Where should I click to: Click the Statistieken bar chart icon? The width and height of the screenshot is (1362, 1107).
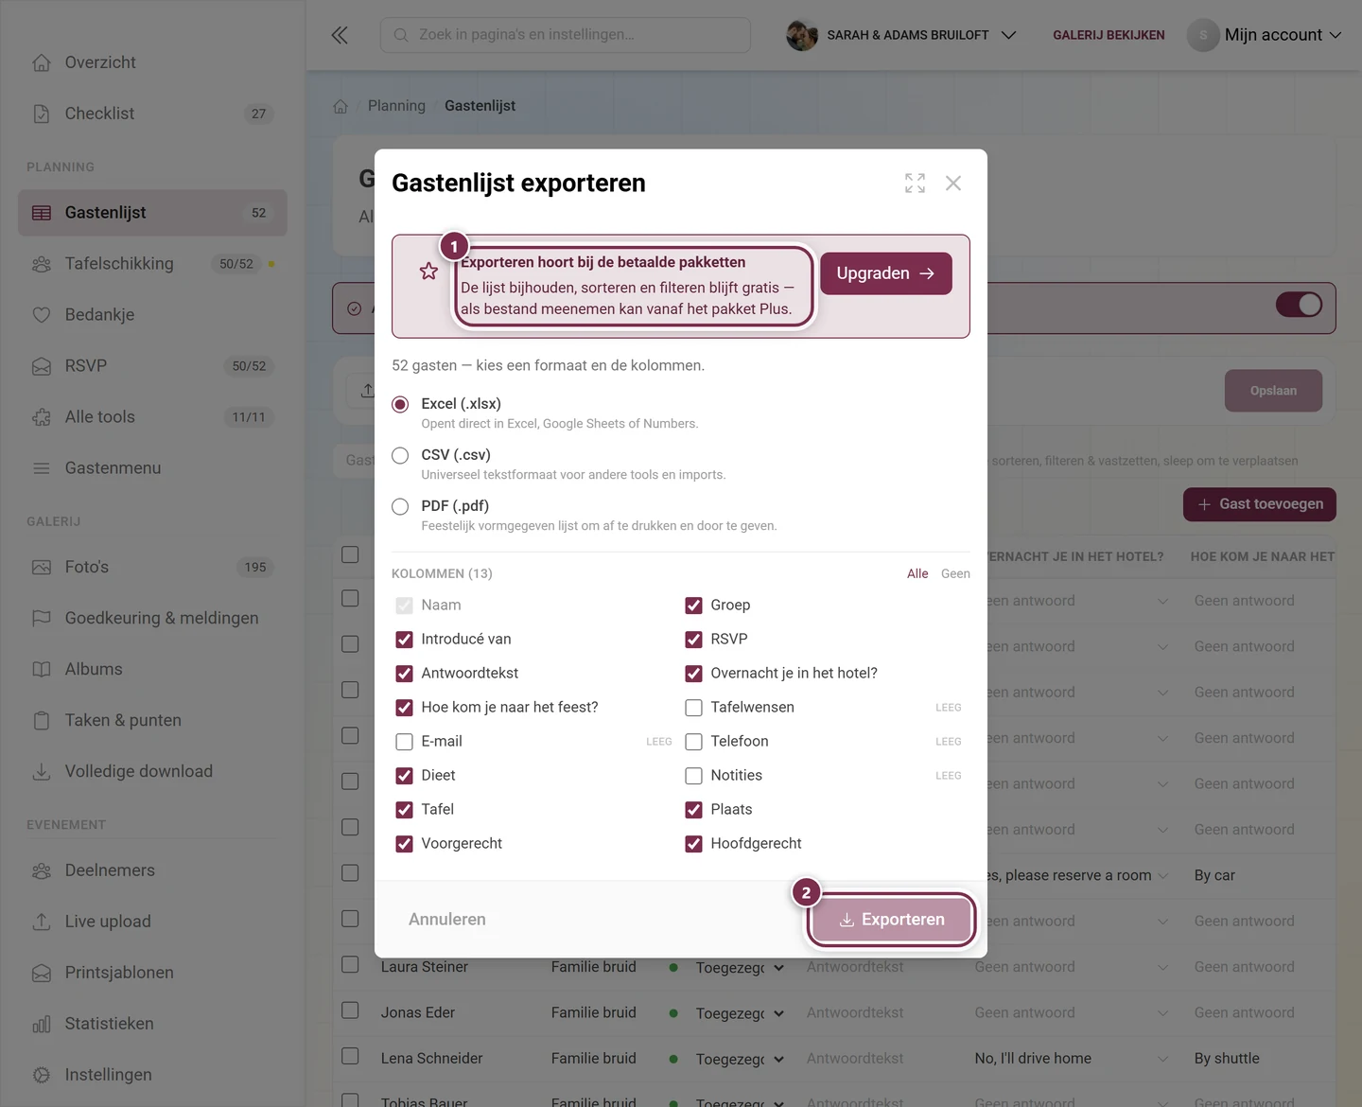42,1024
